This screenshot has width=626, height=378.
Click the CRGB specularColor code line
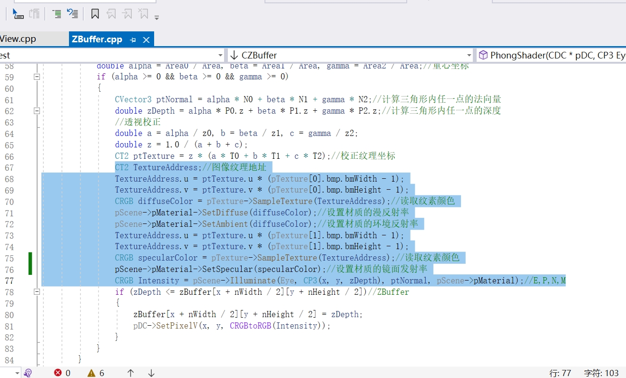tap(287, 258)
